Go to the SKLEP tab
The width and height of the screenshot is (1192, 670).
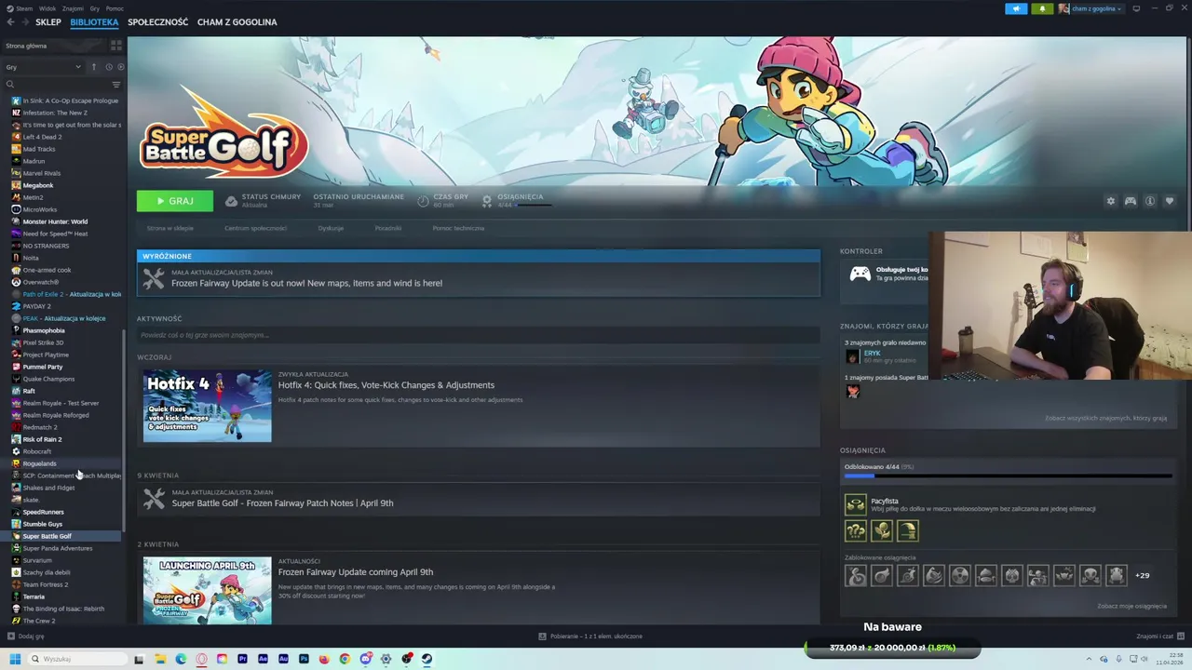(x=48, y=22)
